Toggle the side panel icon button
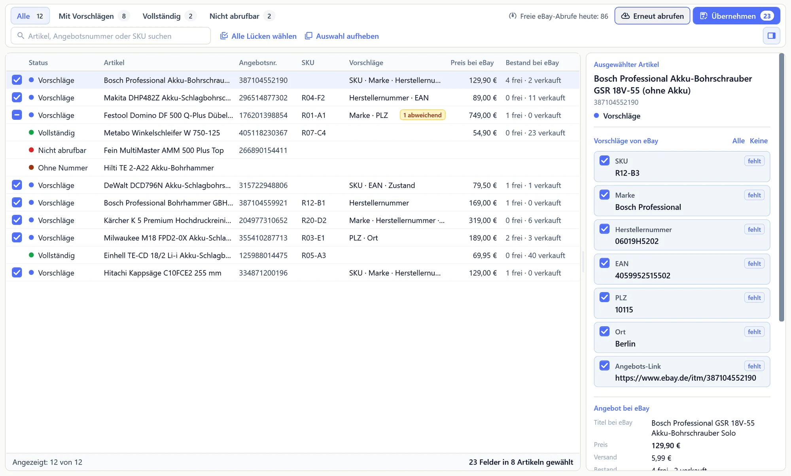 [x=771, y=36]
